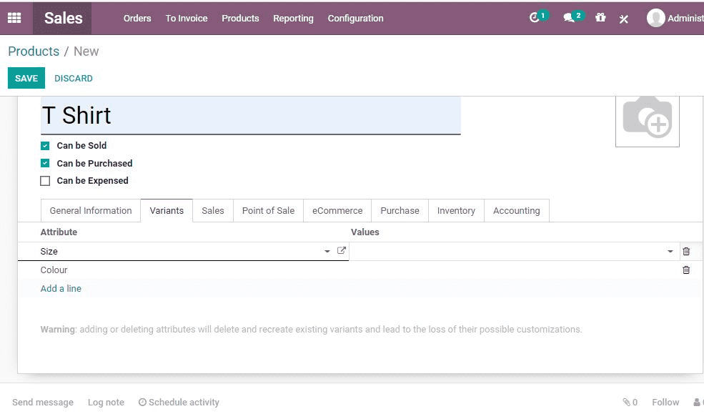The image size is (704, 419).
Task: Go to Products breadcrumb link
Action: click(34, 51)
